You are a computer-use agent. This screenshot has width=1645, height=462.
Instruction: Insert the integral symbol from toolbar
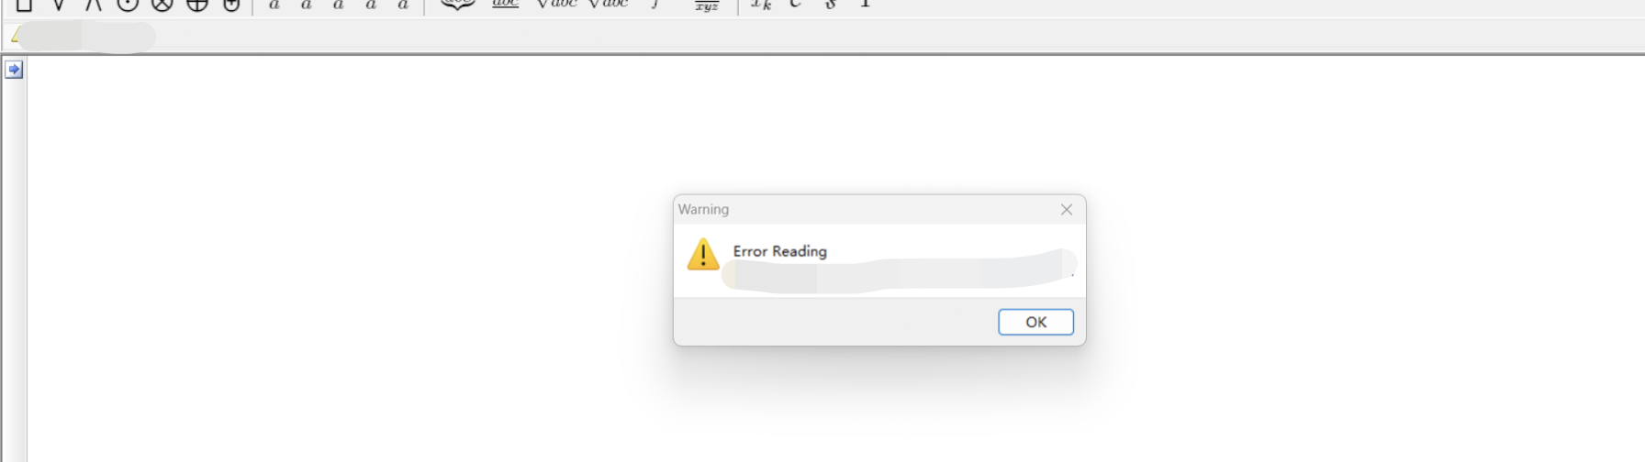[x=655, y=5]
